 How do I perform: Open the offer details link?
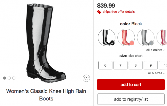tap(126, 12)
